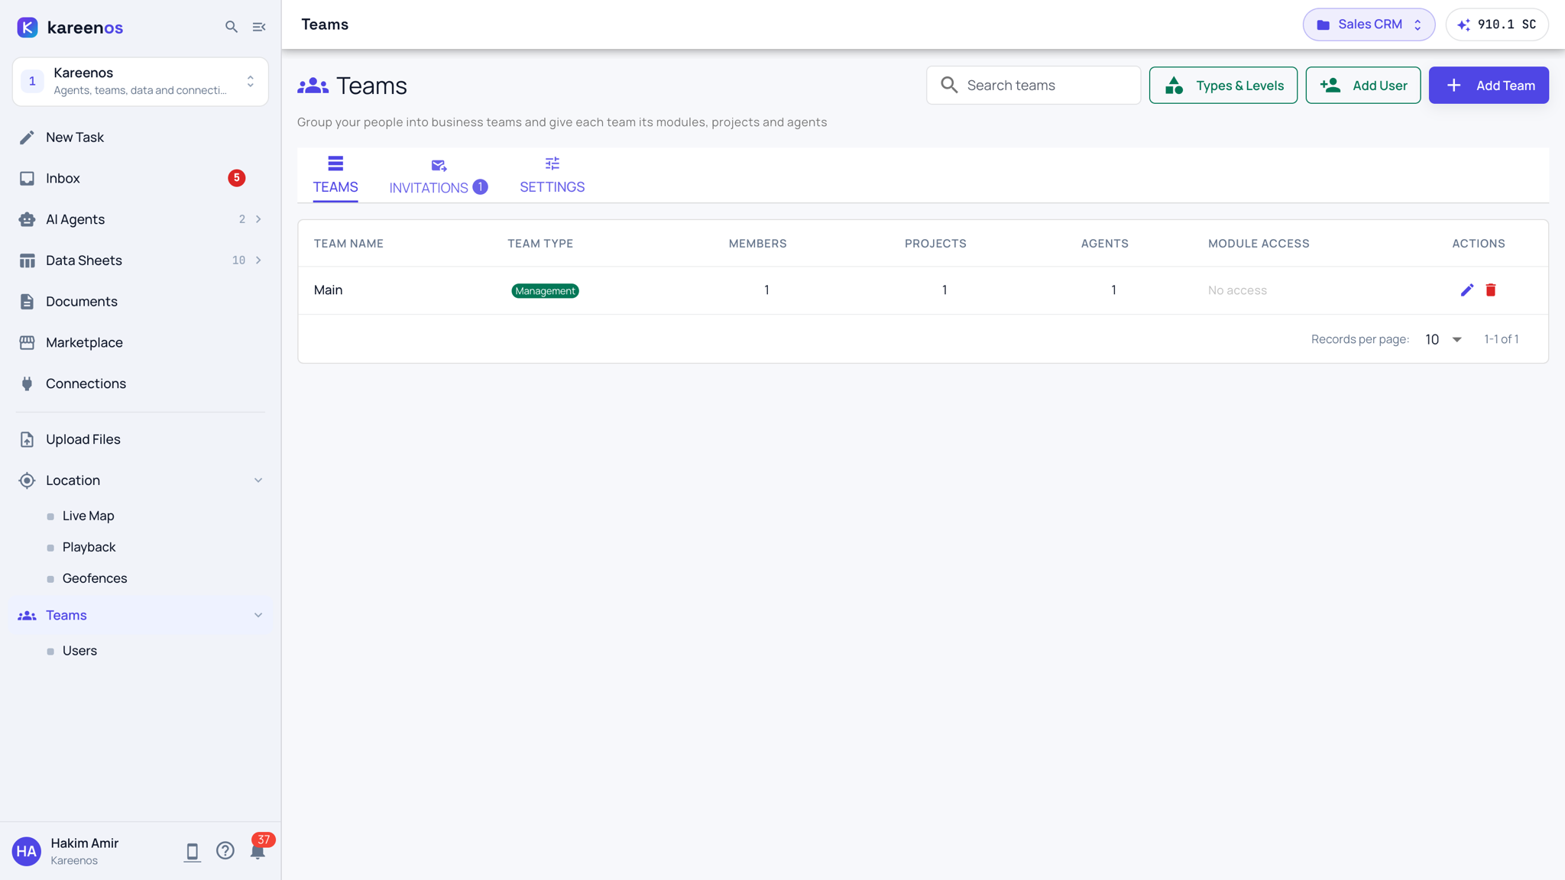Collapse the Location section chevron
The image size is (1565, 880).
(x=258, y=480)
